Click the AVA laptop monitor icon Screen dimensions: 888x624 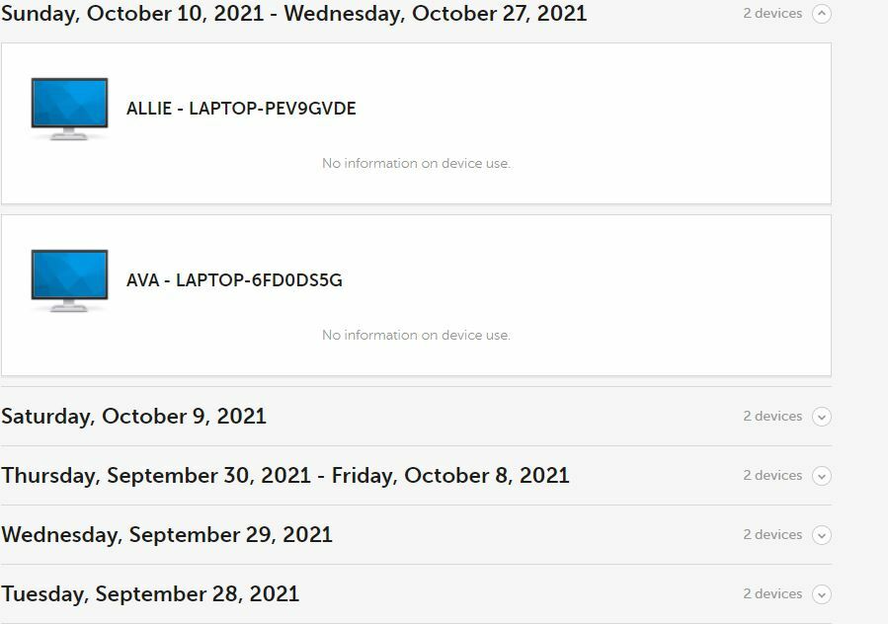pyautogui.click(x=69, y=280)
